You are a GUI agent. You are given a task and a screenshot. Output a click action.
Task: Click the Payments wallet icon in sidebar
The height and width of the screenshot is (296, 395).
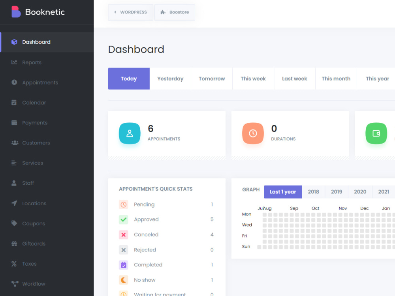(x=14, y=123)
